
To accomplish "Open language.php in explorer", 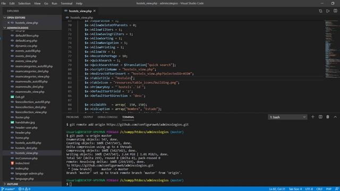I will tap(24, 179).
